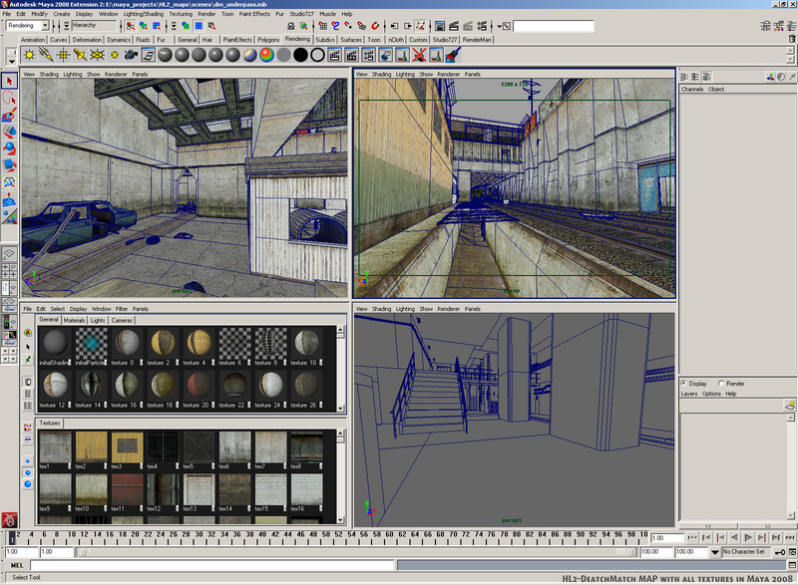Viewport: 798px width, 585px height.
Task: Select the Lasso tool in the toolbox
Action: 9,98
